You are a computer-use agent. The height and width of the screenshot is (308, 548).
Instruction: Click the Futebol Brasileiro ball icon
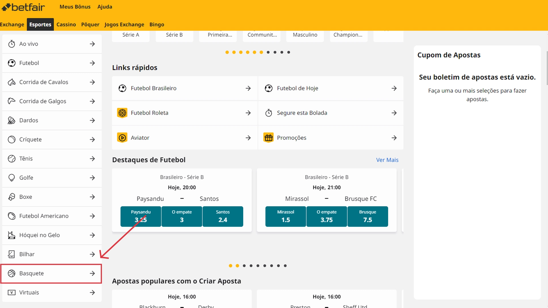click(x=122, y=88)
